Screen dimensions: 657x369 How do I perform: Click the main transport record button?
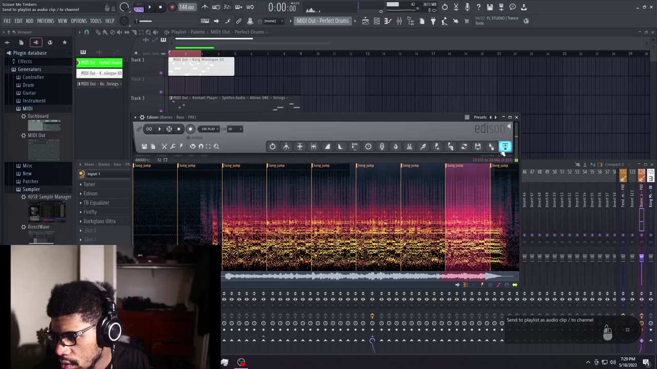[172, 7]
